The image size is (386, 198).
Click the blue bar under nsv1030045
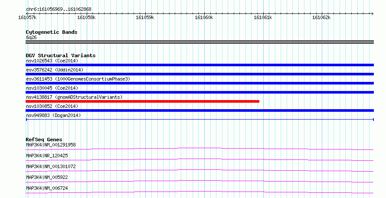click(x=200, y=92)
